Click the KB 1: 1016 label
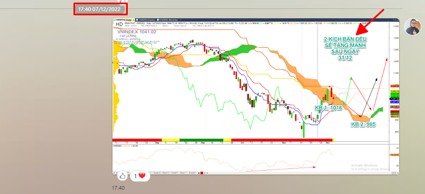This screenshot has width=425, height=194. [x=328, y=108]
